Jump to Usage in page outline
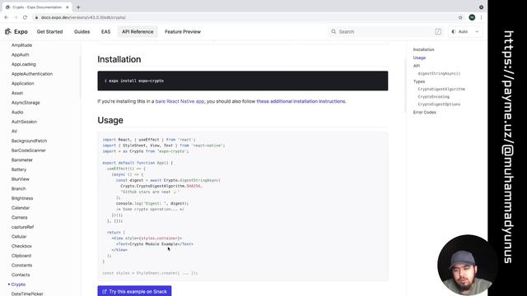Screen dimensions: 527x296 click(x=419, y=58)
